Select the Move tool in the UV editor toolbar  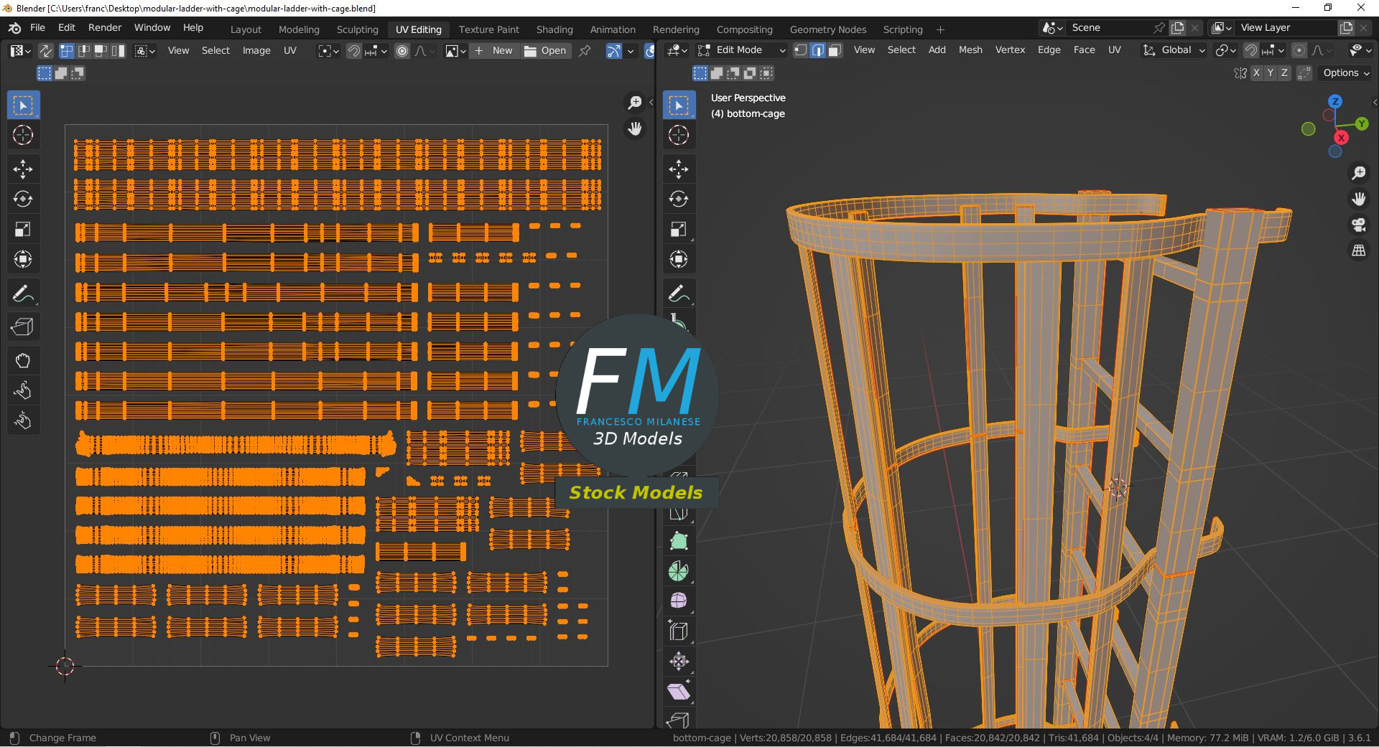[x=23, y=169]
